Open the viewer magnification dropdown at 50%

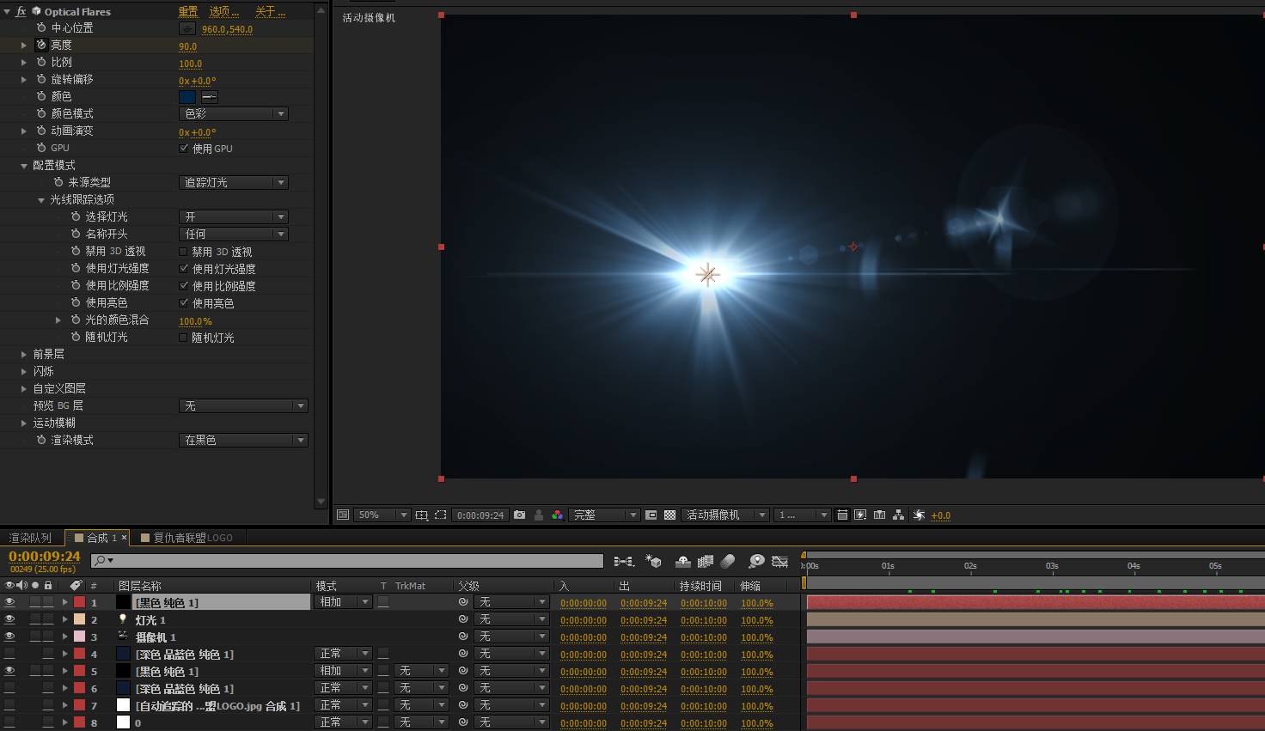(x=382, y=515)
